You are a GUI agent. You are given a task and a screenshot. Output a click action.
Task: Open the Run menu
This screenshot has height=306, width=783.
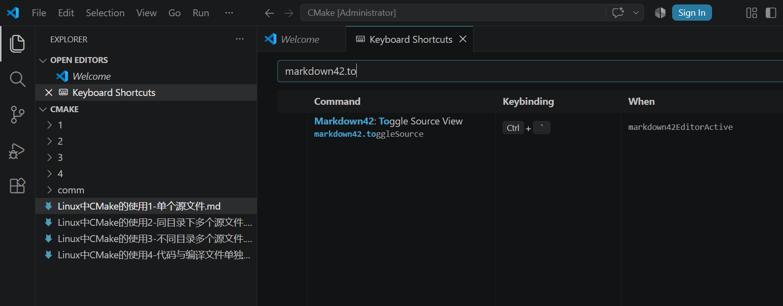pos(201,13)
